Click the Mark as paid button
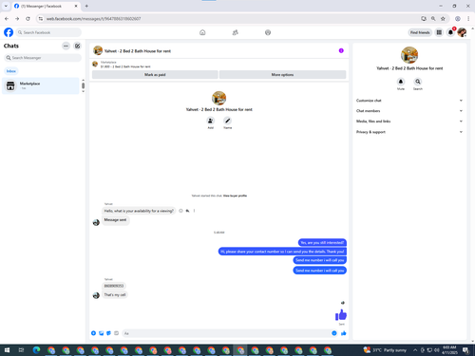The width and height of the screenshot is (475, 356). [155, 75]
